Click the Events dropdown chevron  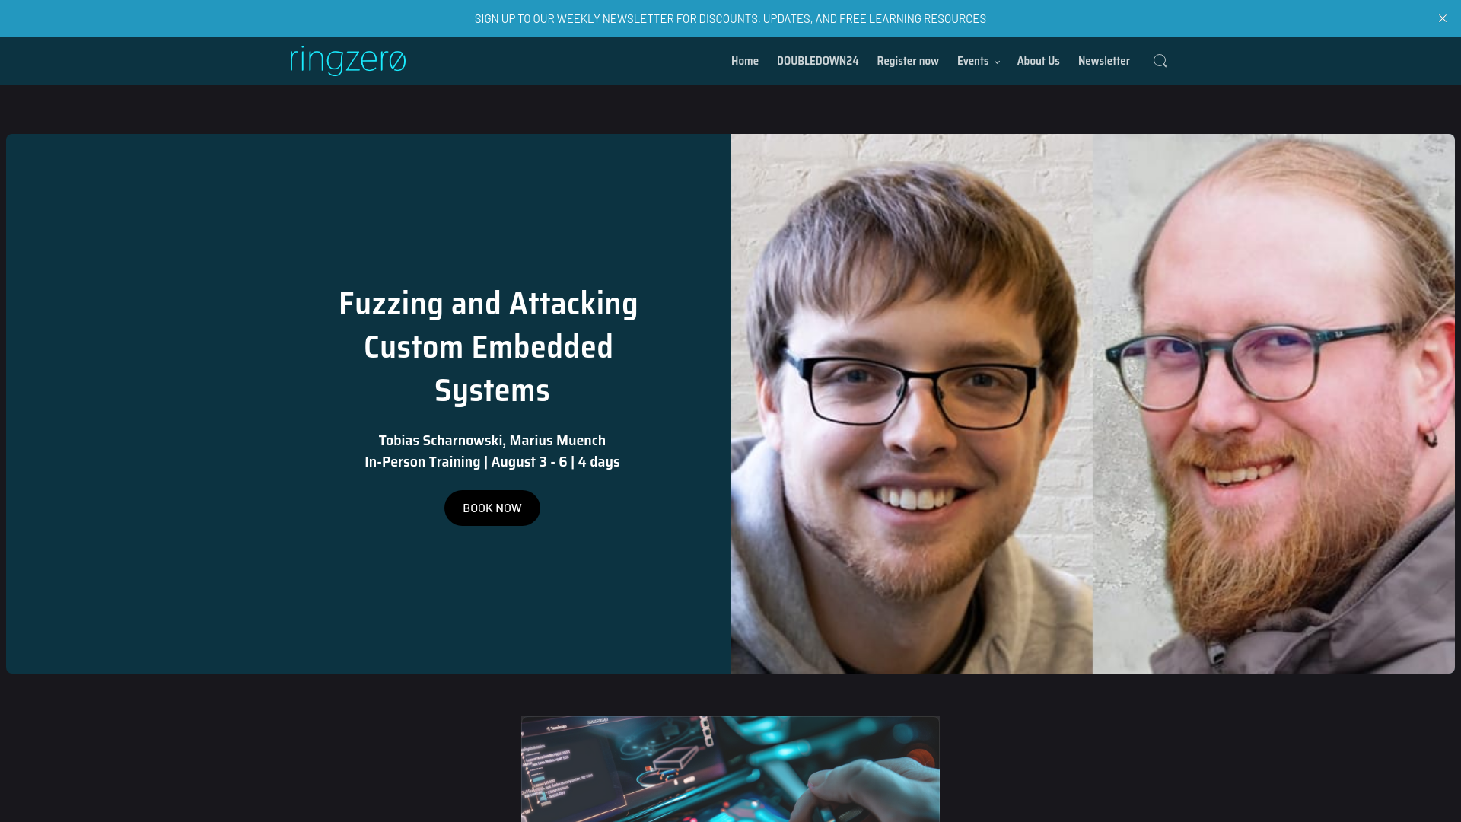998,61
